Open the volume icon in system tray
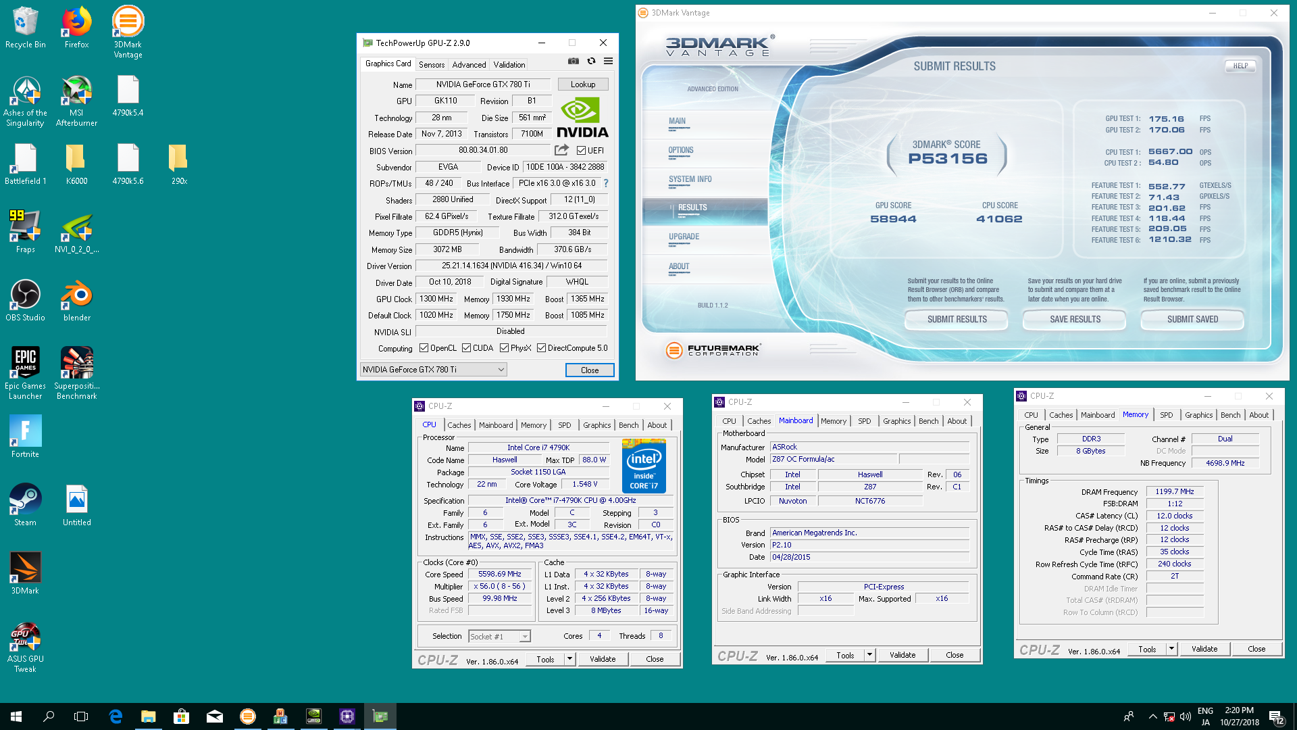The image size is (1297, 730). click(x=1185, y=716)
